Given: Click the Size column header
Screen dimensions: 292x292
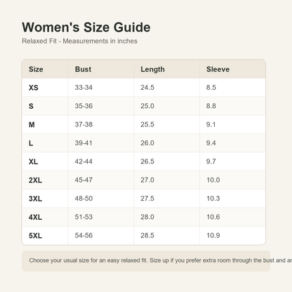Looking at the screenshot, I should (36, 69).
